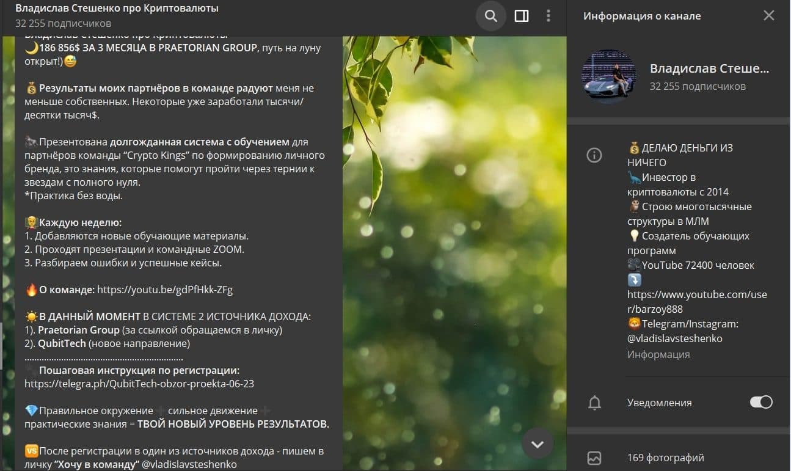
Task: Open the @vladislavsteshenko mention in the message
Action: [189, 464]
